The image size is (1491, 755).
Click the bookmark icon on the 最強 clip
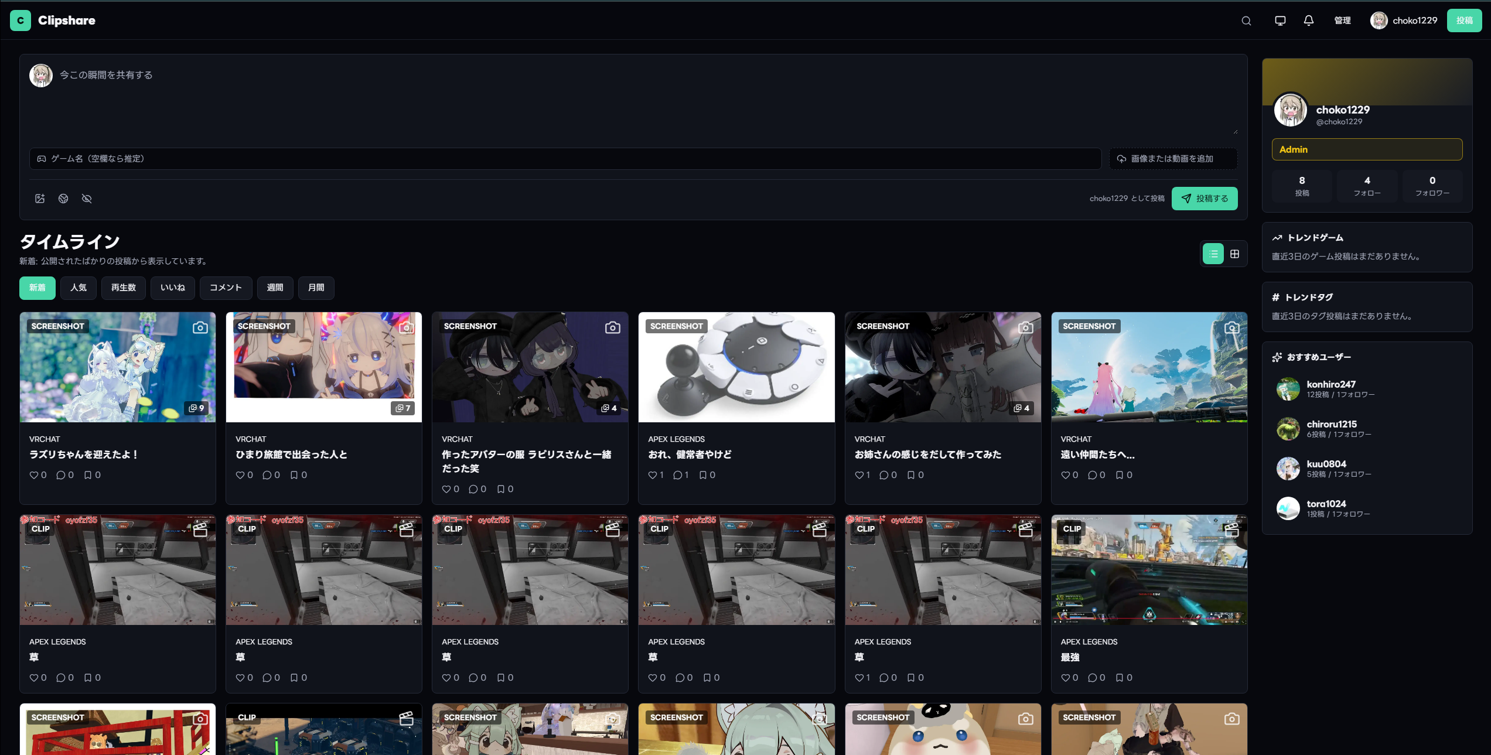point(1120,678)
